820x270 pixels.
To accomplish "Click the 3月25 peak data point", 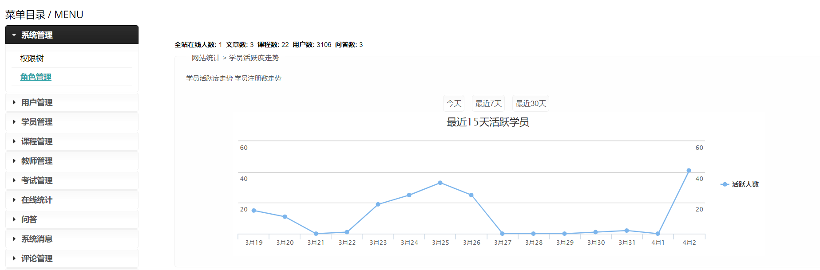I will 440,183.
